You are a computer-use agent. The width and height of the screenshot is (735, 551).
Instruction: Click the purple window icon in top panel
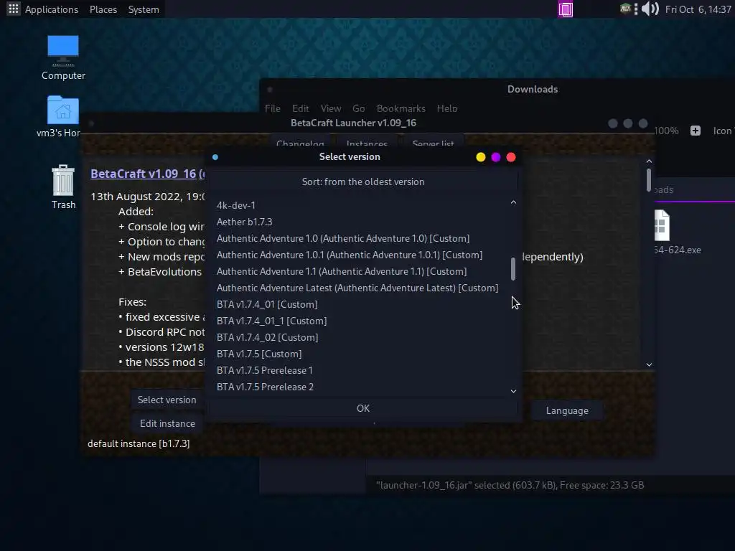coord(566,9)
